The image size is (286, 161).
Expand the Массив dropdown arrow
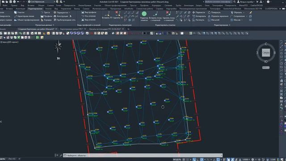point(242,20)
